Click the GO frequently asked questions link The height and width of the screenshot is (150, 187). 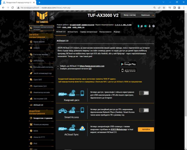[x=90, y=69]
